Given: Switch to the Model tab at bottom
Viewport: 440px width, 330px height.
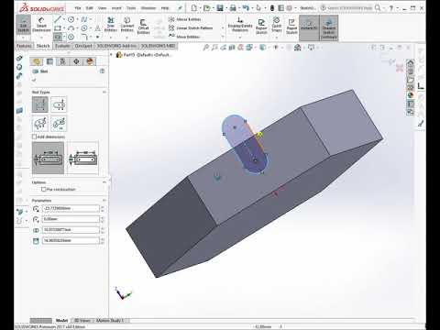Looking at the screenshot, I should [61, 320].
